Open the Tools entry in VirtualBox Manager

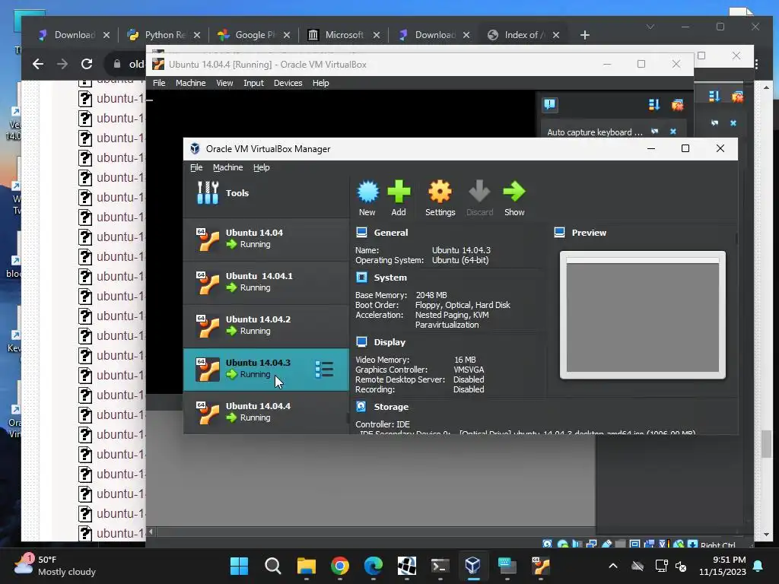pos(266,193)
